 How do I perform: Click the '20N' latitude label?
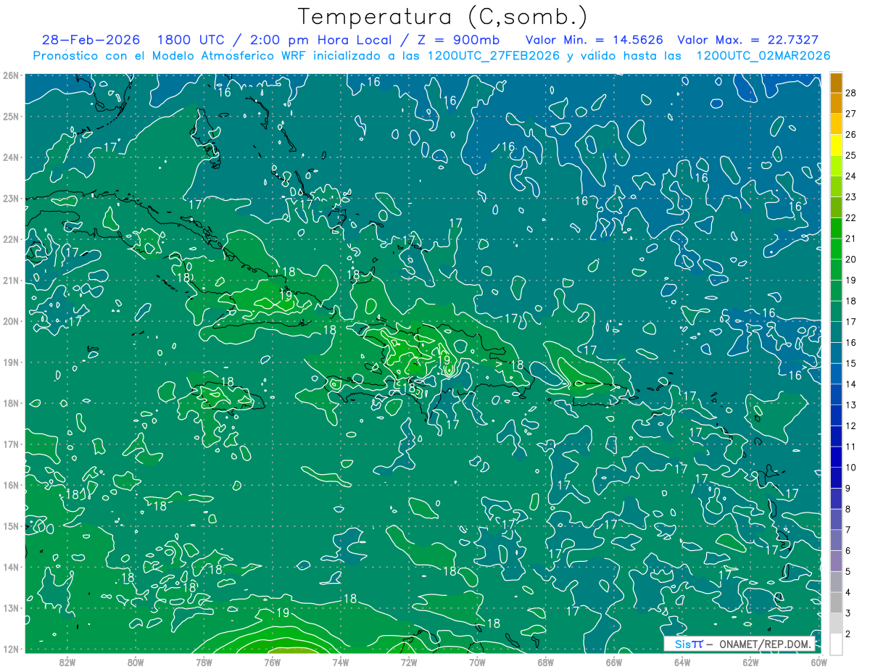point(10,321)
